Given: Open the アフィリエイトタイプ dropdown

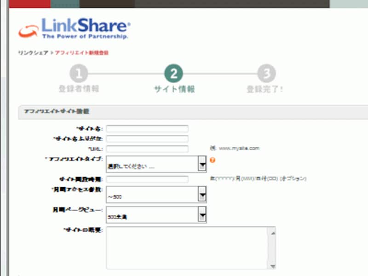Looking at the screenshot, I should coord(156,164).
